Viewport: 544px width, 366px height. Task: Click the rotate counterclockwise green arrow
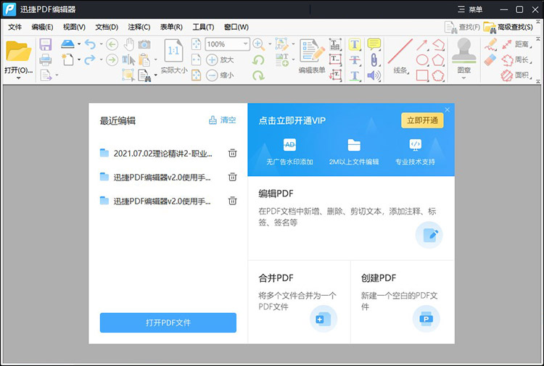tap(258, 60)
